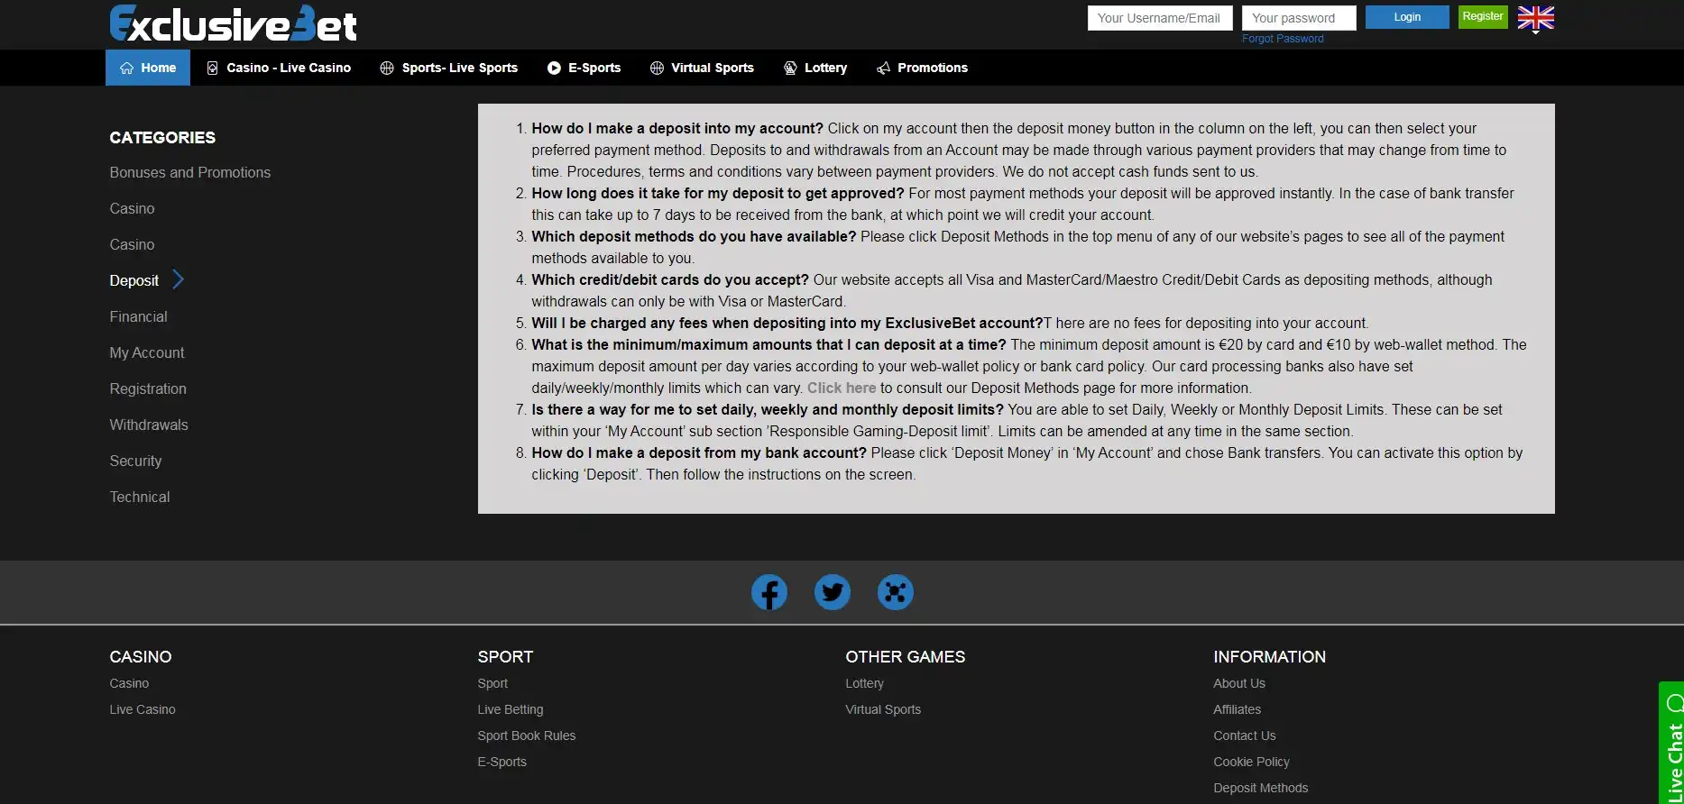Select Withdrawals in the categories list
Image resolution: width=1684 pixels, height=804 pixels.
(x=149, y=425)
